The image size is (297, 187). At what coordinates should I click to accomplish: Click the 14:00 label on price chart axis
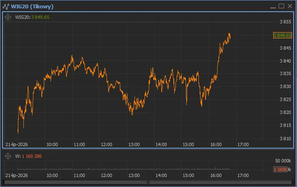coord(161,144)
